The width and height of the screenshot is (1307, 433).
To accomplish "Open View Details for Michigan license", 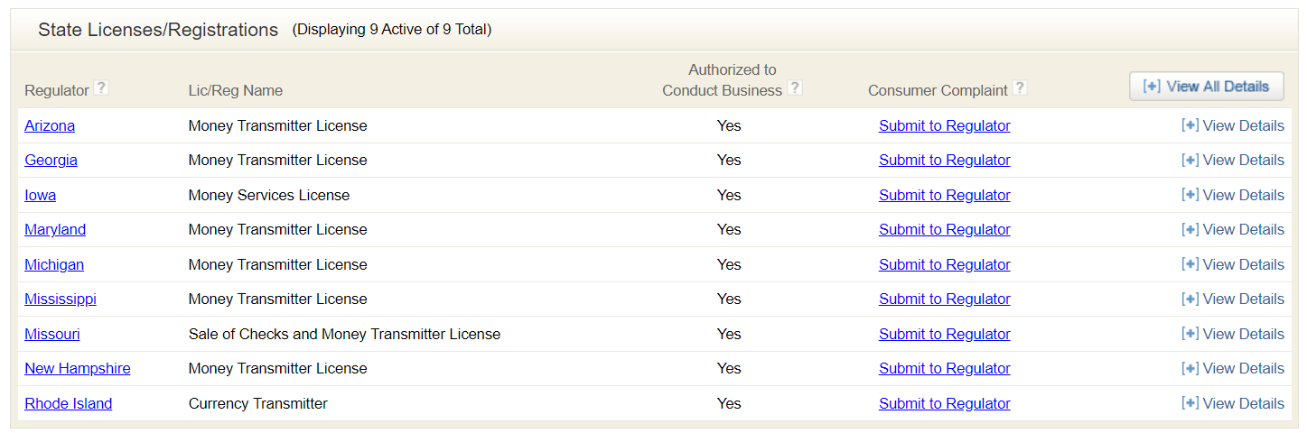I will click(x=1232, y=264).
